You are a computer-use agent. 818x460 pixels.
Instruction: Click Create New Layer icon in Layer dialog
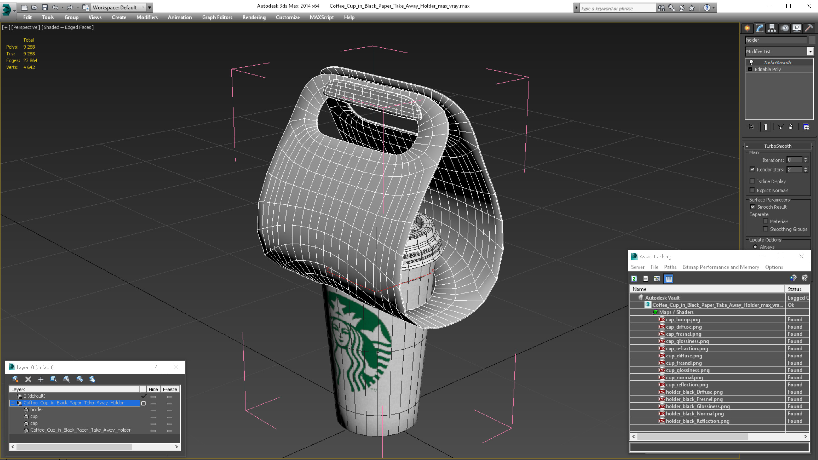15,379
